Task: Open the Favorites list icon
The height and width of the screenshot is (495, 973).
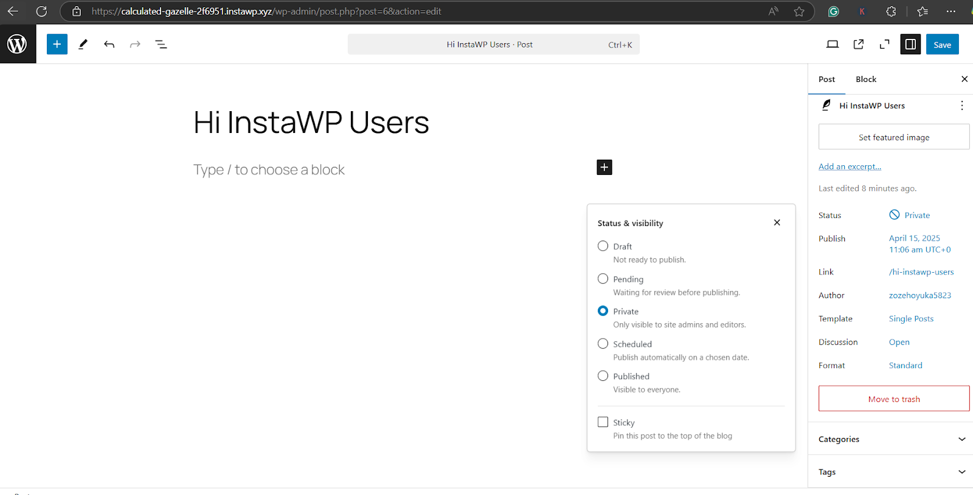Action: (923, 12)
